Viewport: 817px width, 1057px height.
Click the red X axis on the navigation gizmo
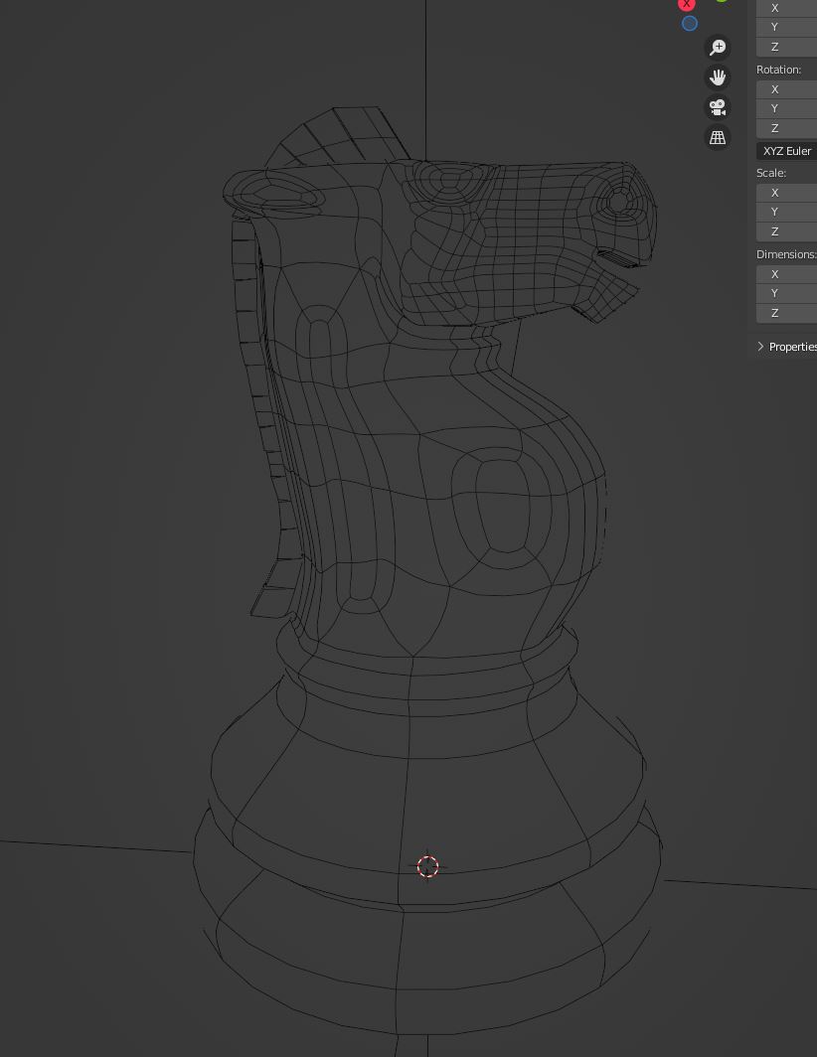(687, 5)
